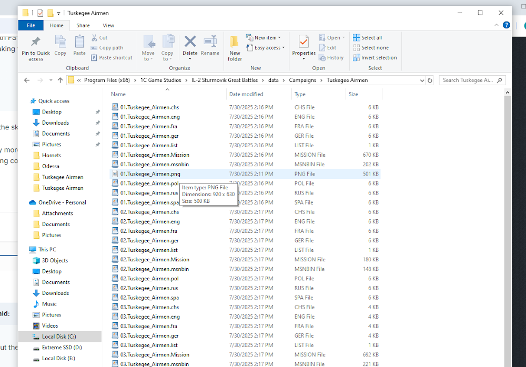This screenshot has height=367, width=526.
Task: Open Properties from the ribbon
Action: 304,42
